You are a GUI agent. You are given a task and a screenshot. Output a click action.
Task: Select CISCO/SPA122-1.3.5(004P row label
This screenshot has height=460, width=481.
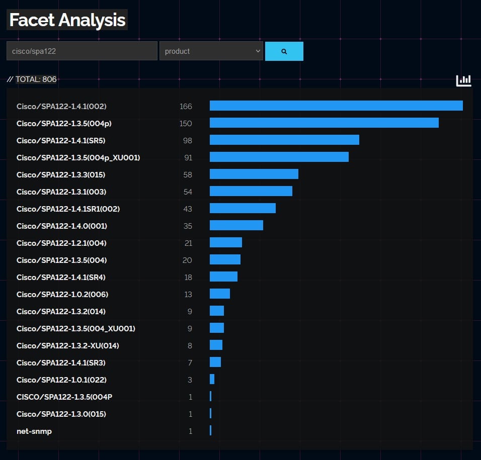pyautogui.click(x=64, y=397)
